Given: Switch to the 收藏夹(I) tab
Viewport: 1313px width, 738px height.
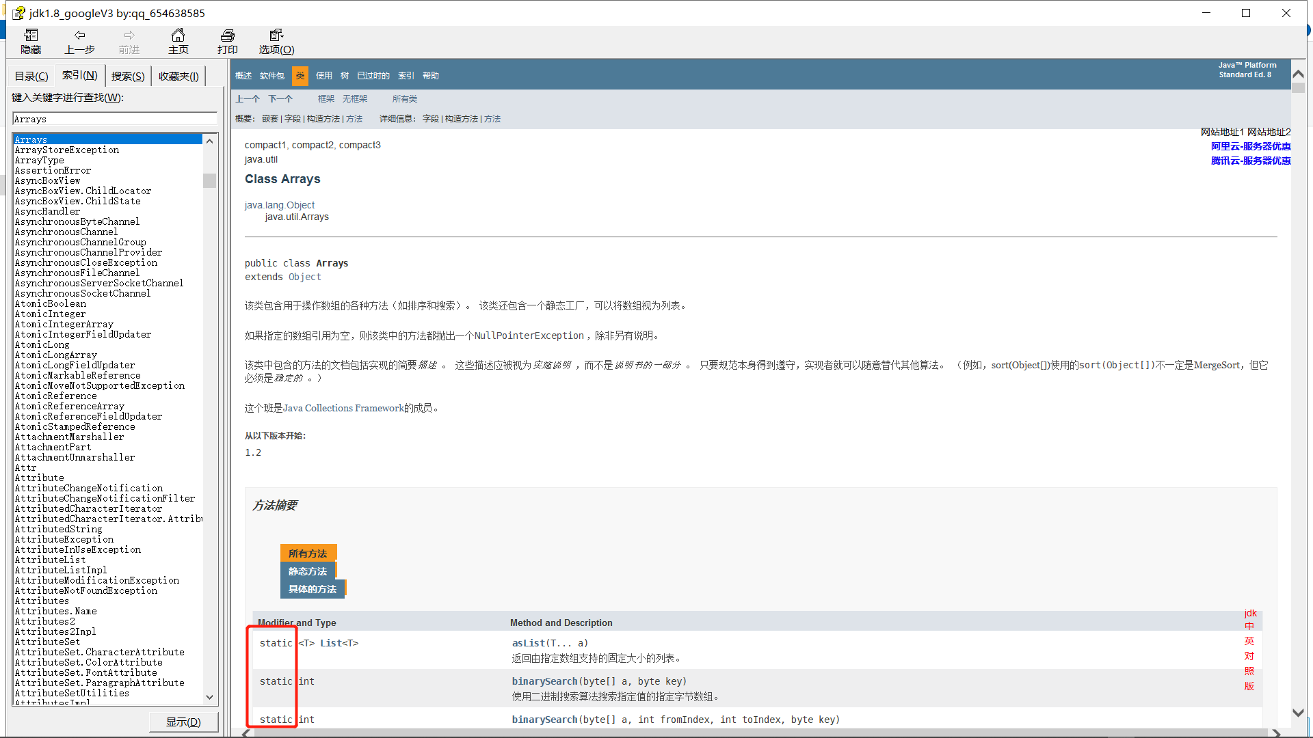Looking at the screenshot, I should pos(178,76).
